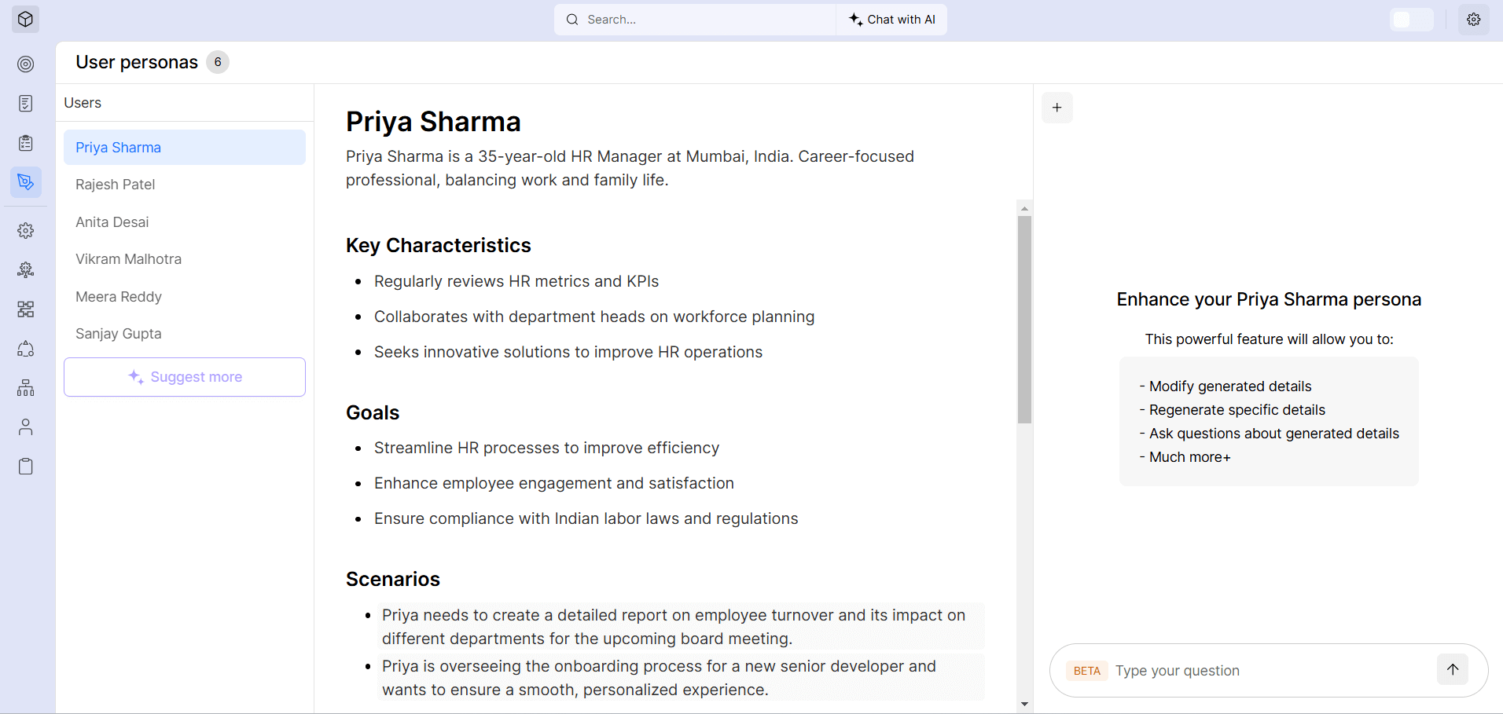Select Rajesh Patel persona
This screenshot has width=1503, height=714.
[185, 185]
